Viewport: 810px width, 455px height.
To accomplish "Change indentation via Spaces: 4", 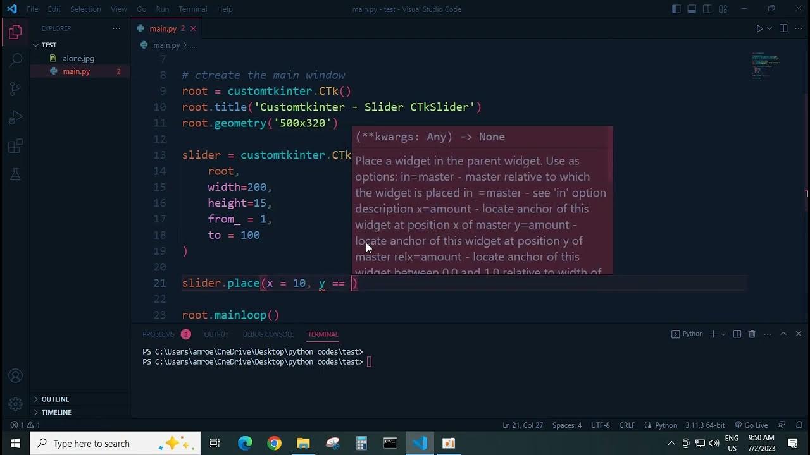I will 566,425.
